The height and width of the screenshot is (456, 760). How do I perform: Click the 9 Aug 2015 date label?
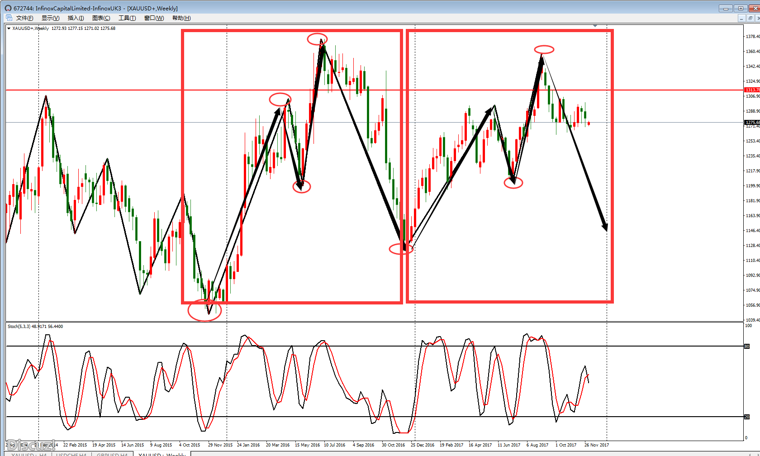pyautogui.click(x=161, y=445)
